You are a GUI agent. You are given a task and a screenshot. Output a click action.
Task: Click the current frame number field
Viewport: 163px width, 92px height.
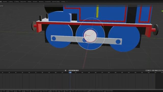pos(148,71)
